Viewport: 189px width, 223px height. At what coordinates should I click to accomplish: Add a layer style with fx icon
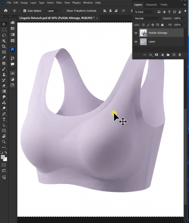151,55
